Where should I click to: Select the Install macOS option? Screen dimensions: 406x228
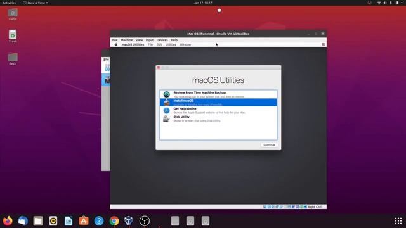click(218, 103)
